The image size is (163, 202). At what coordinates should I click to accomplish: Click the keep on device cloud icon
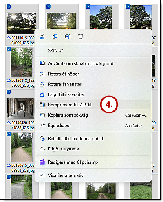(x=42, y=139)
